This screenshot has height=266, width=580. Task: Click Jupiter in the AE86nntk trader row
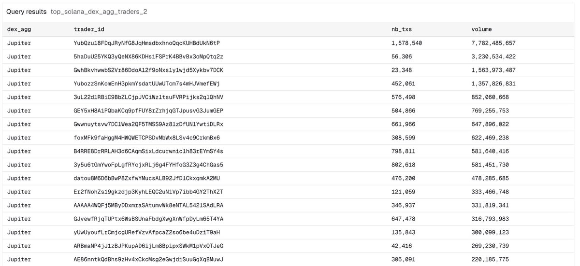[x=19, y=259]
